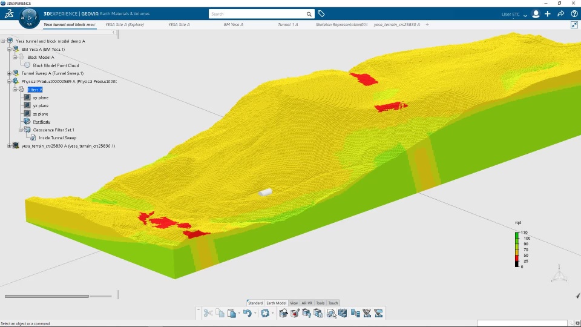
Task: Click the block model with funnel filter icon
Action: click(306, 313)
